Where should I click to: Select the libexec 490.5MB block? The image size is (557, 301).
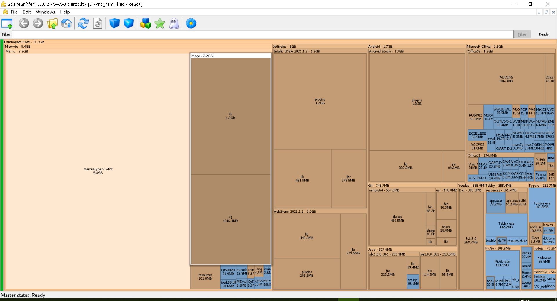click(x=397, y=219)
